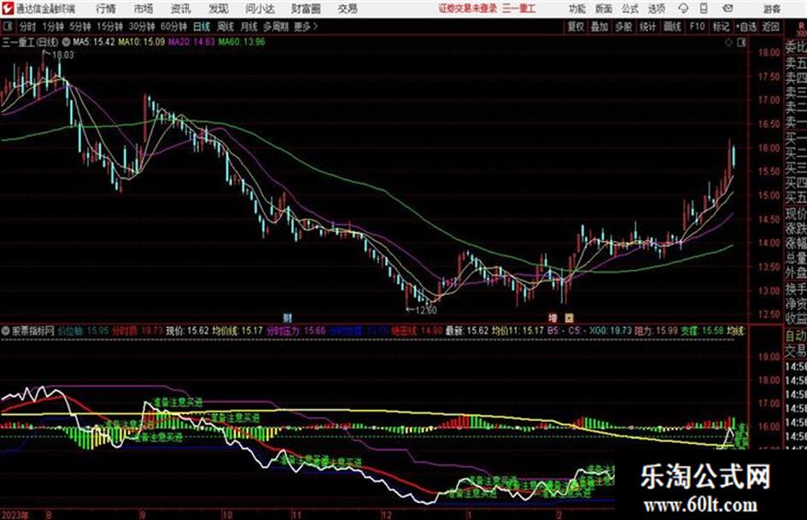Open the 股票指标网 sub-chart indicator circle
The width and height of the screenshot is (807, 520).
(6, 330)
